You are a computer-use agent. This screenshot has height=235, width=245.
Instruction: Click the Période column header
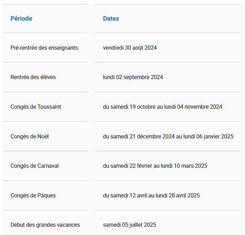click(21, 19)
